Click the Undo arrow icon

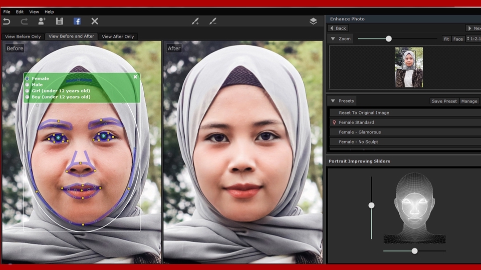[x=7, y=21]
